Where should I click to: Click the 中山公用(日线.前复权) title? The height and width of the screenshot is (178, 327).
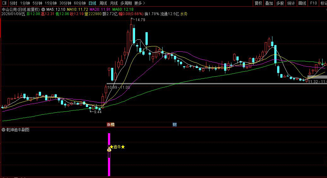(x=21, y=9)
